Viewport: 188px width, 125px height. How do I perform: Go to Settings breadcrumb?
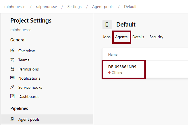click(x=74, y=7)
